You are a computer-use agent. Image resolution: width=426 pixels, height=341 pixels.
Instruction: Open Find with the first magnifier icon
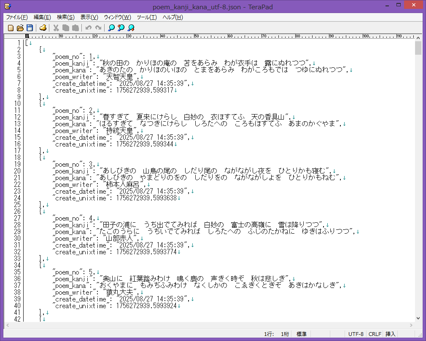(x=111, y=28)
